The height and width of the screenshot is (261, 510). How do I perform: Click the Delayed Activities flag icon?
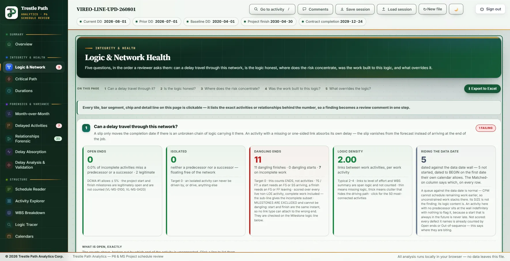9,126
